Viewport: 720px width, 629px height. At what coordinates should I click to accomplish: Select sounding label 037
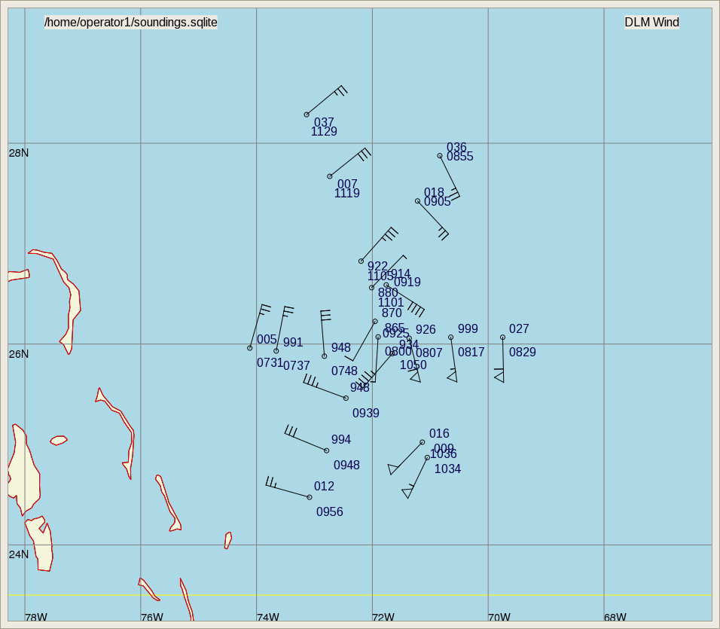[x=324, y=122]
